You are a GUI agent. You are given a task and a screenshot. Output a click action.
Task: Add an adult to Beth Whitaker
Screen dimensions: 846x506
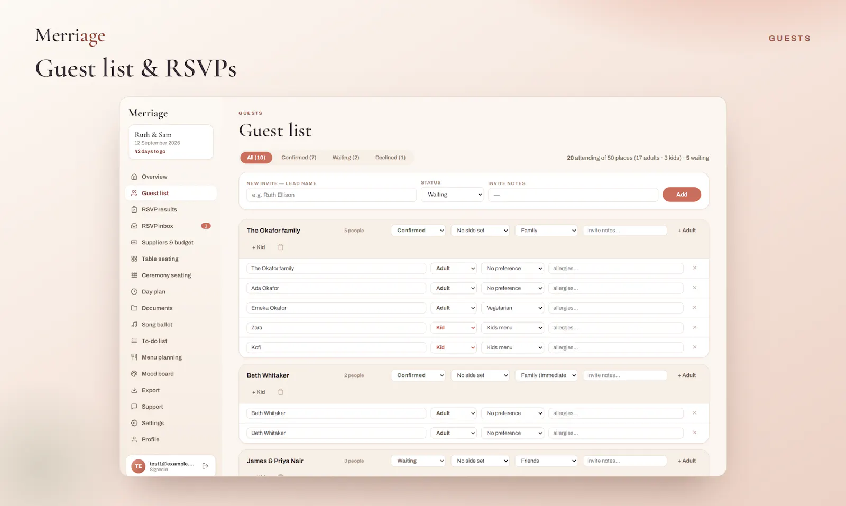(x=687, y=375)
